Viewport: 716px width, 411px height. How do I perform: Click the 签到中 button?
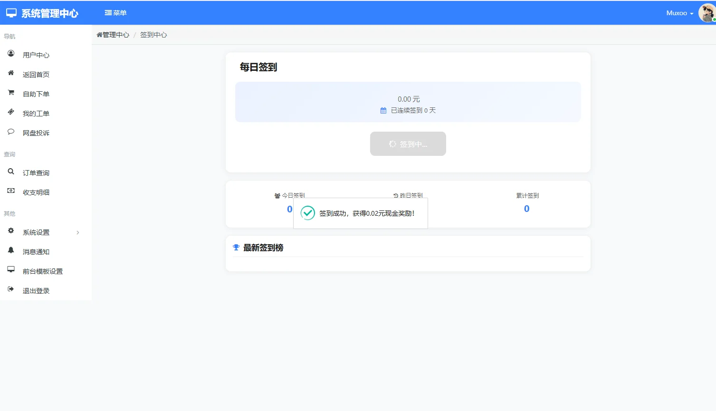pyautogui.click(x=408, y=143)
